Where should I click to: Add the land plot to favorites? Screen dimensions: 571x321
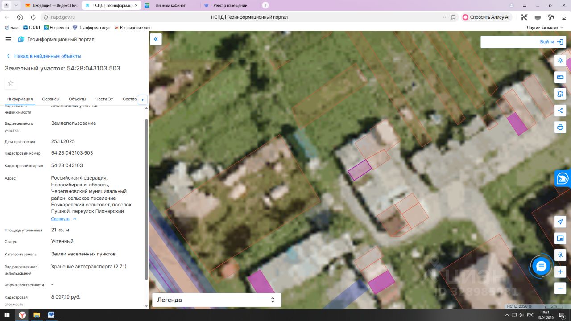(x=11, y=83)
